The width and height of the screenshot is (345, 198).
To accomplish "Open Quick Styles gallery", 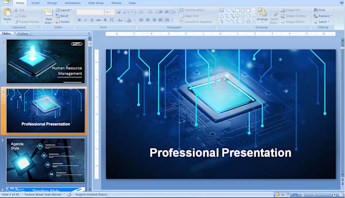I will click(x=274, y=16).
